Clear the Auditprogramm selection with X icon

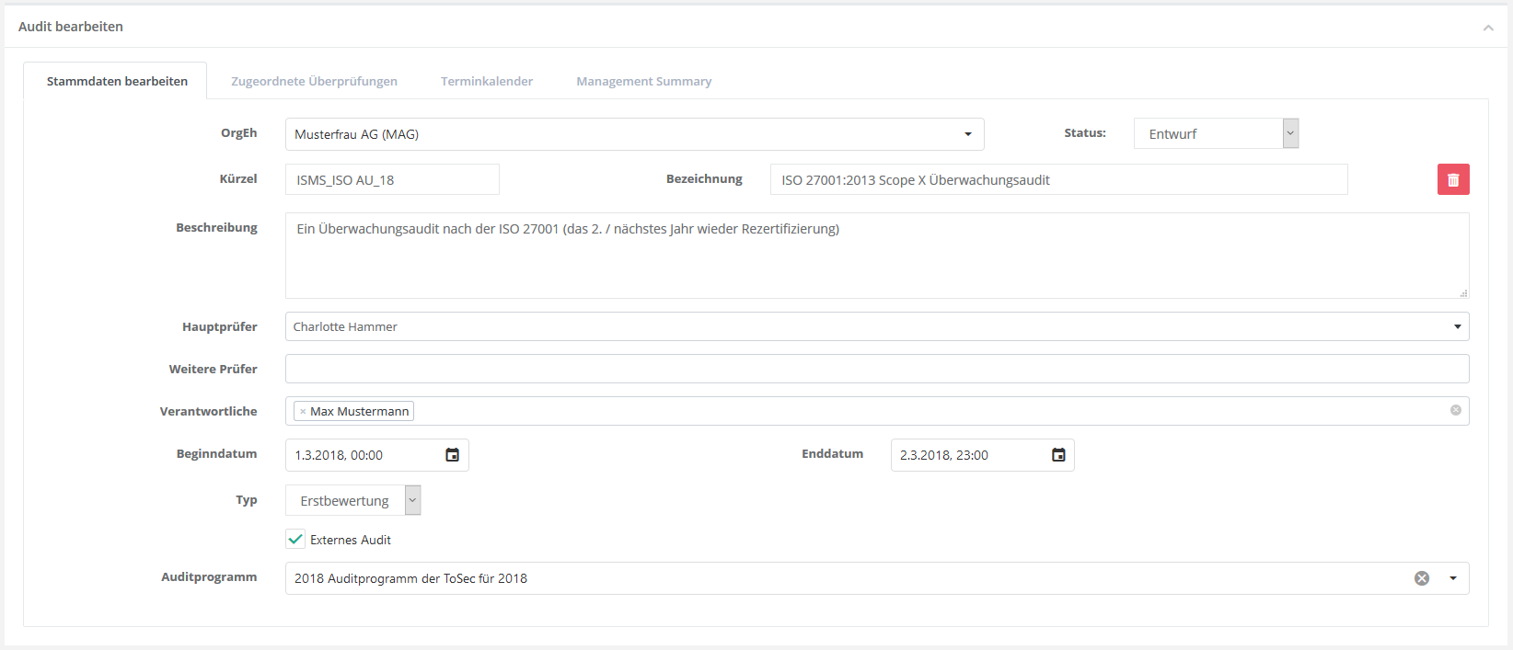tap(1422, 578)
